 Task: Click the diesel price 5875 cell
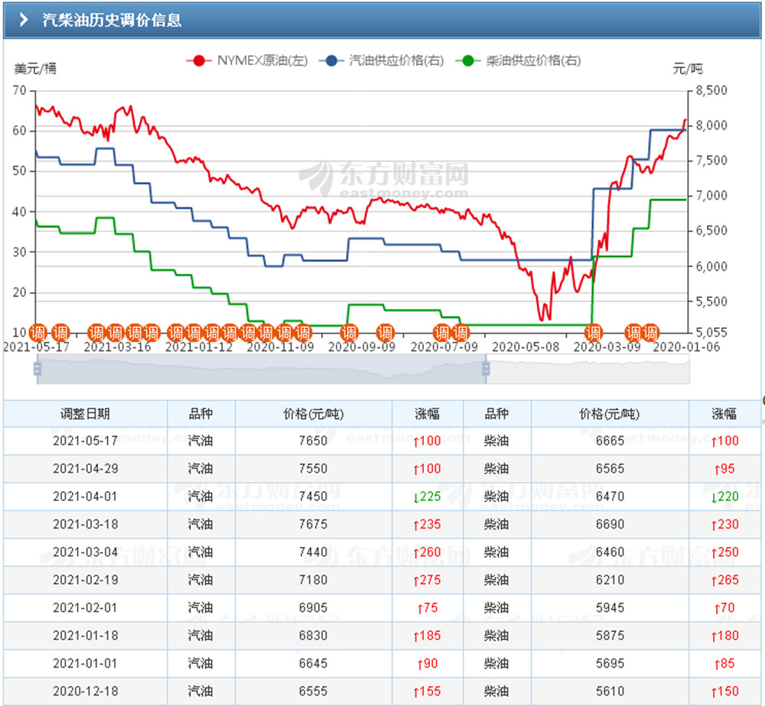610,636
